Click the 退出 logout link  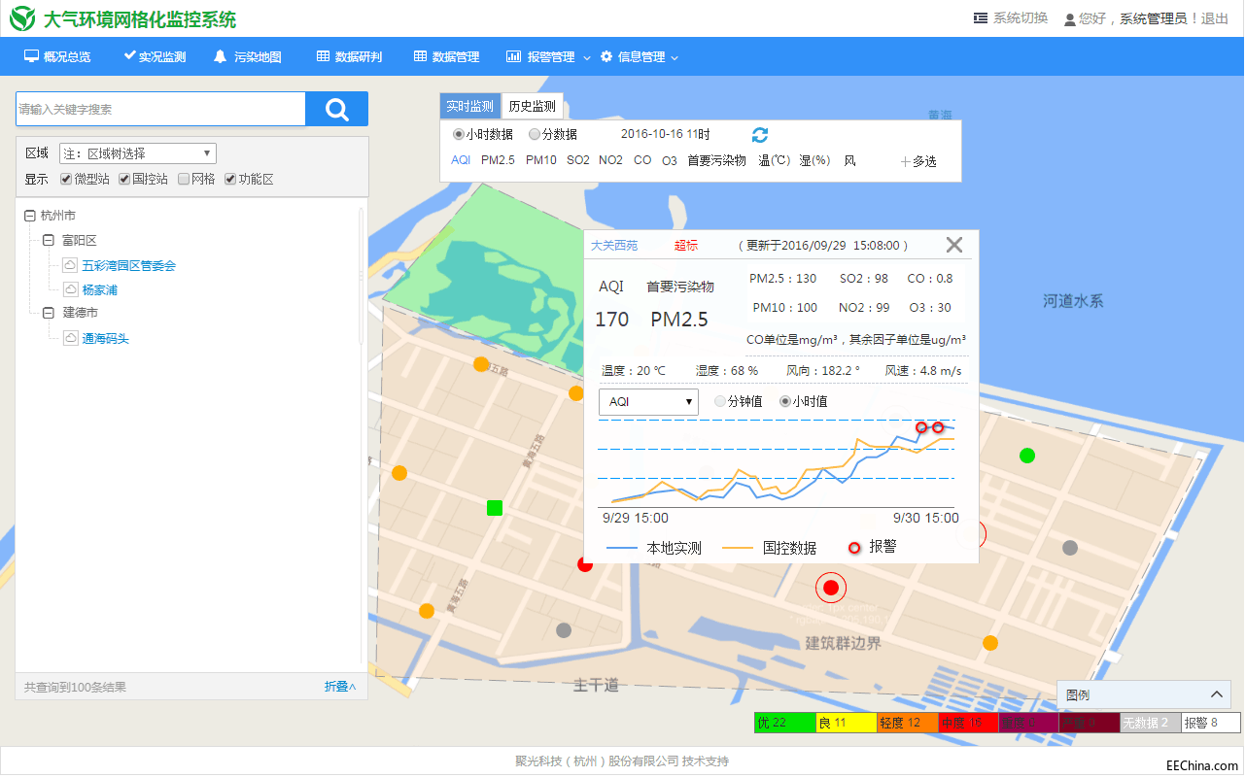[1215, 18]
